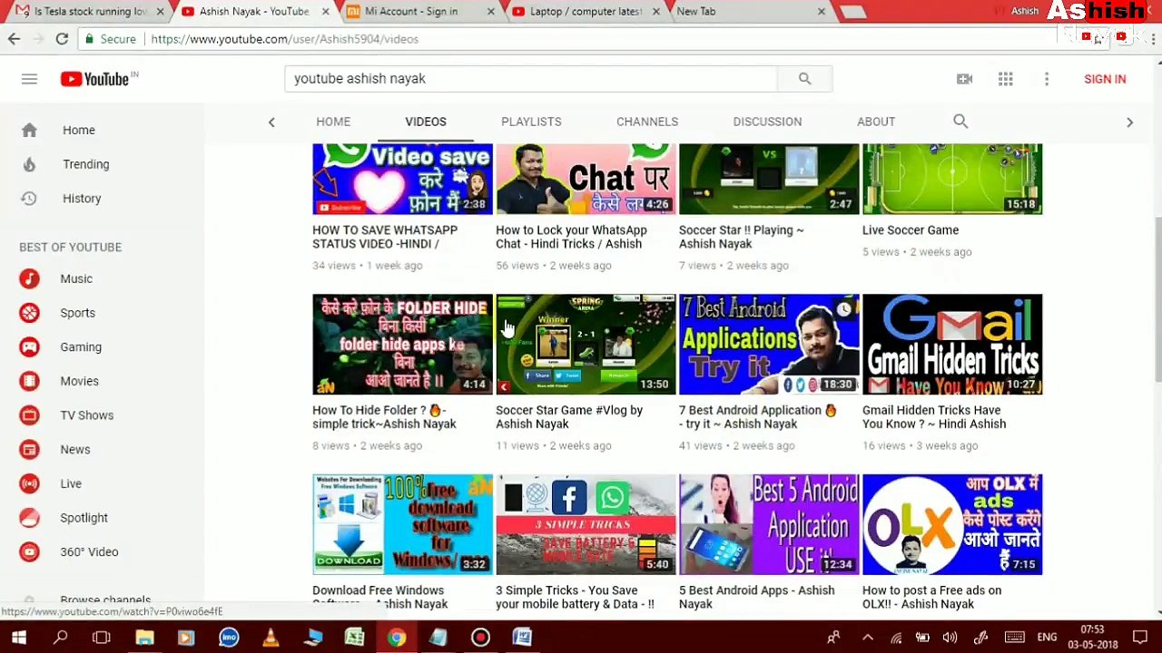Switch to the HOME channel tab
This screenshot has height=653, width=1162.
[333, 122]
